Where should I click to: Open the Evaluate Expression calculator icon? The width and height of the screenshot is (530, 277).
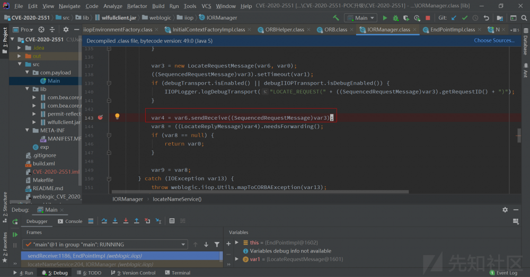pos(171,221)
